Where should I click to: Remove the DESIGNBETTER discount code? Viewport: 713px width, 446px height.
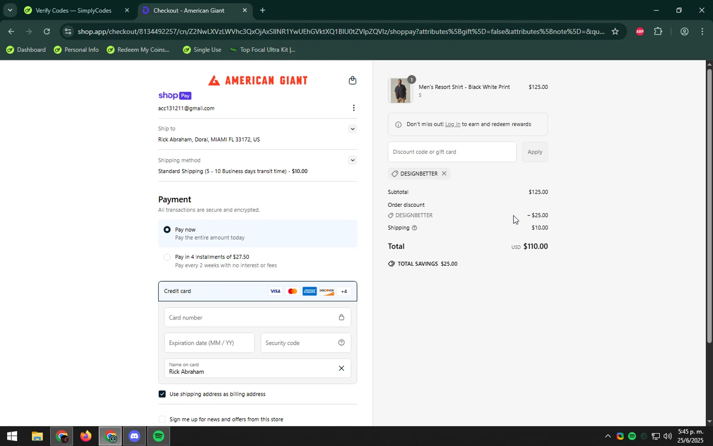pos(444,174)
